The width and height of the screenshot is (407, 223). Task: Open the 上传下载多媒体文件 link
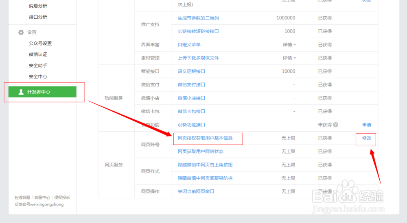198,58
